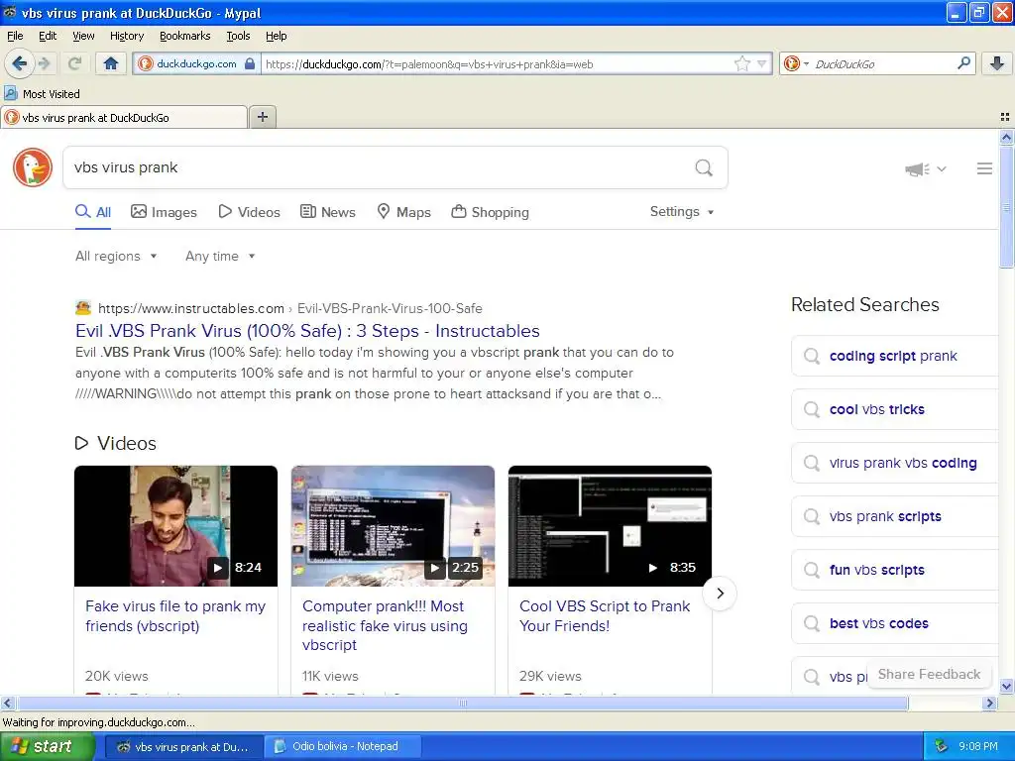Image resolution: width=1015 pixels, height=761 pixels.
Task: Click the horizontal scrollbar left arrow
Action: click(7, 704)
